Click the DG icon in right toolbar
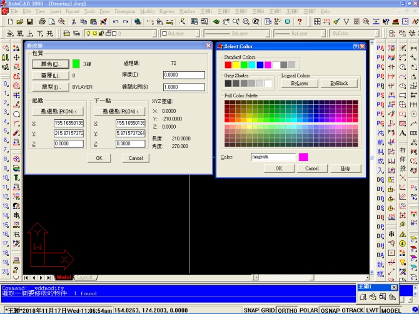This screenshot has height=314, width=419. [x=380, y=180]
